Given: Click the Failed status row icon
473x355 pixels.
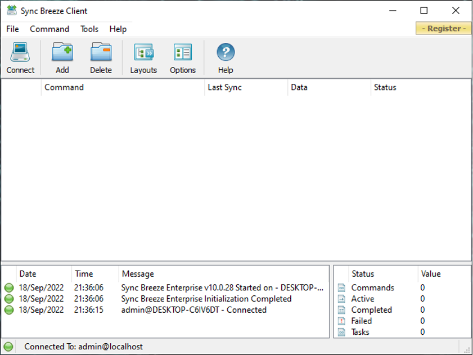Looking at the screenshot, I should tap(341, 321).
